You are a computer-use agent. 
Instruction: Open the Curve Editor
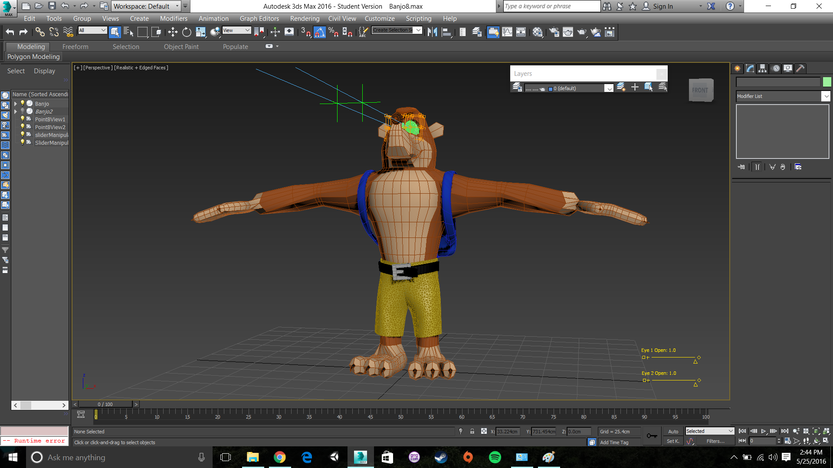(x=507, y=32)
